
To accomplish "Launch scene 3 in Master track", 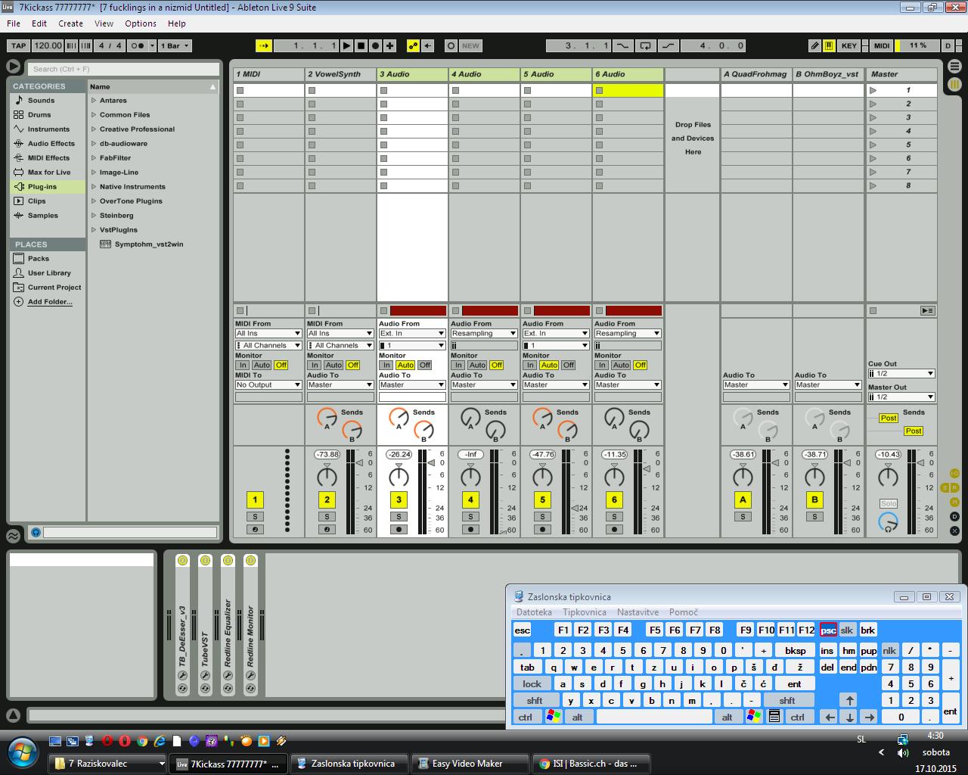I will [873, 117].
